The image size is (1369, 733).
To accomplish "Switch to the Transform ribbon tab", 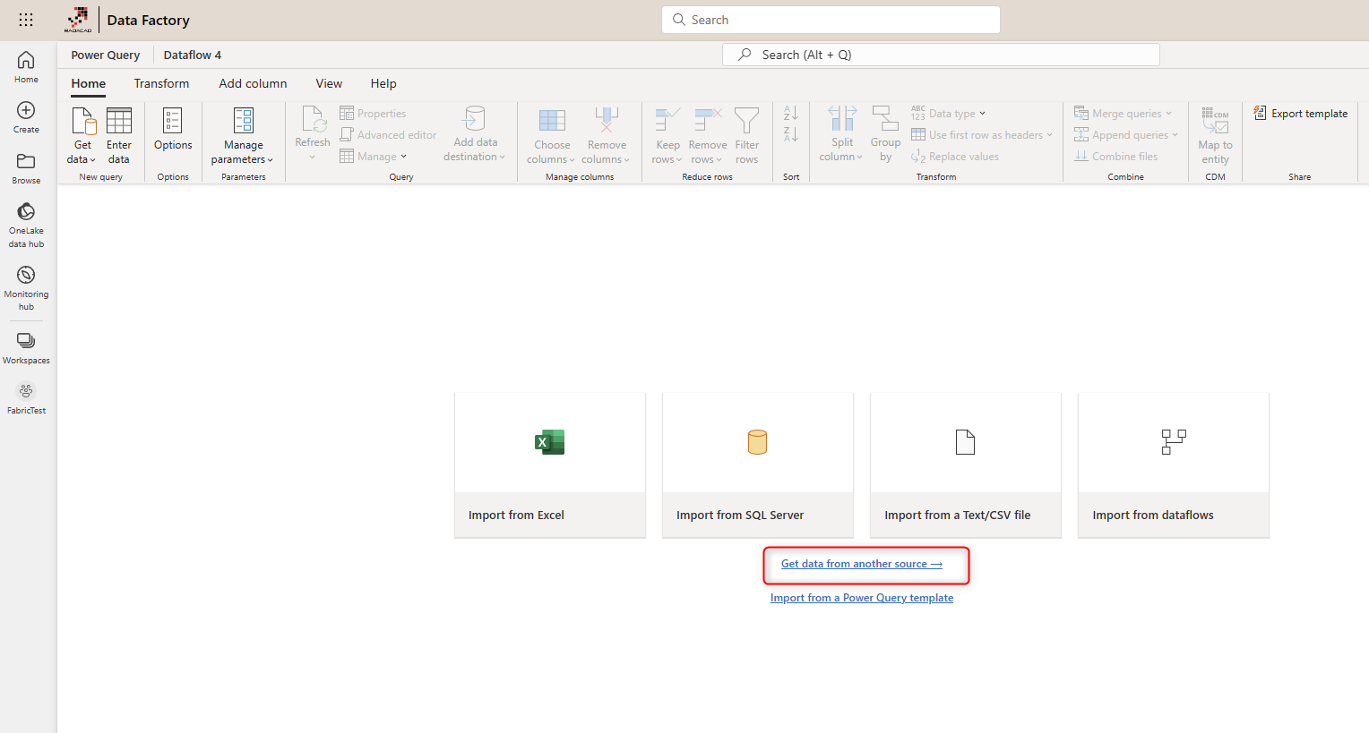I will [161, 83].
